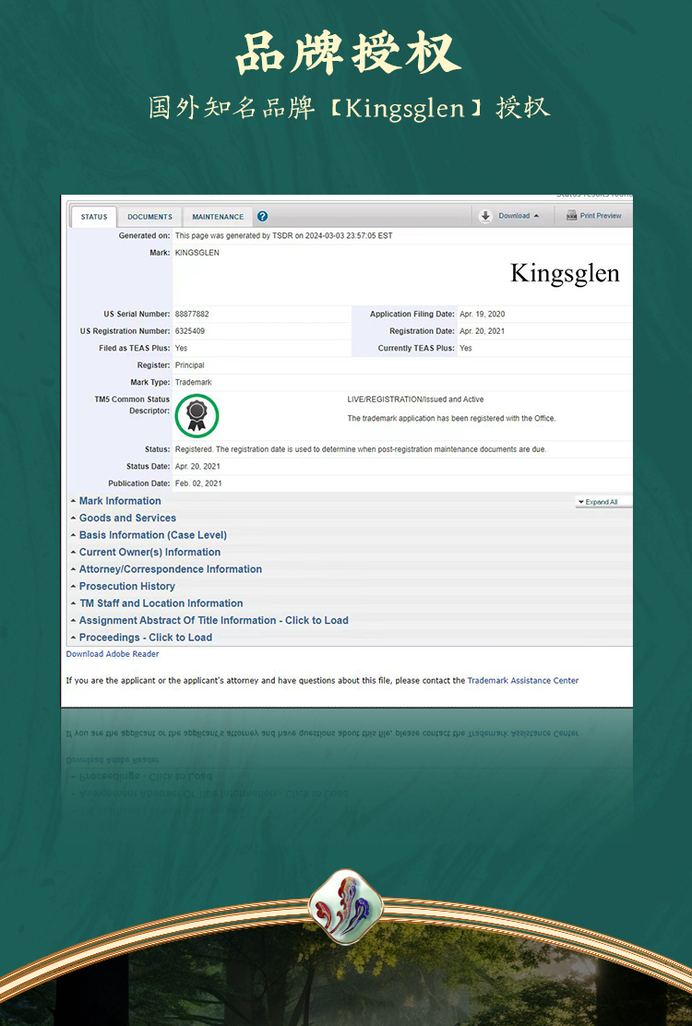Load the Proceedings section

point(145,637)
